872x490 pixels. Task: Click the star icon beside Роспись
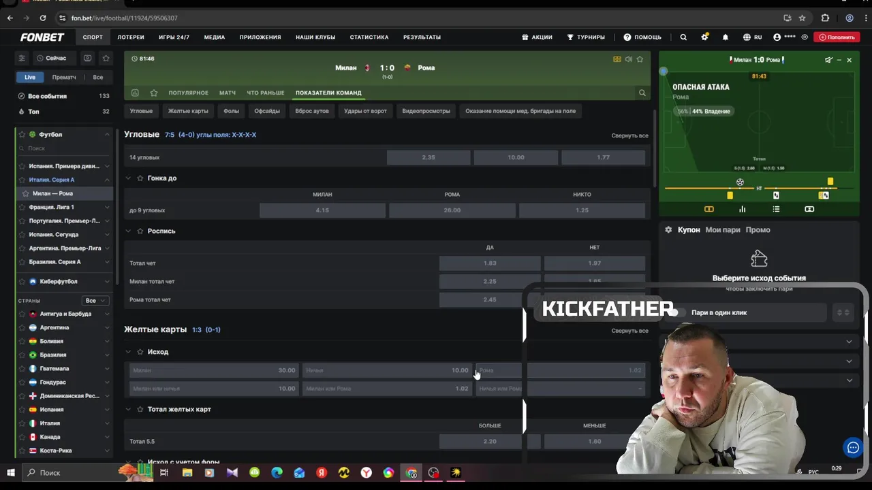click(140, 231)
